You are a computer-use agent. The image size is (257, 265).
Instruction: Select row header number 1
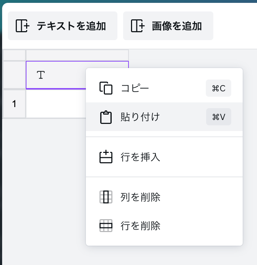[14, 104]
